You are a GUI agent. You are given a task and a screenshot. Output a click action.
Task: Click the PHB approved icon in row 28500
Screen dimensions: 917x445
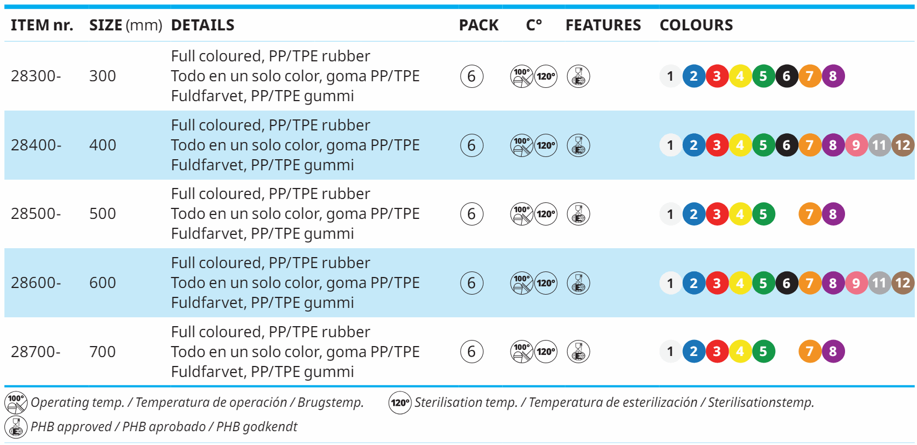pos(578,214)
